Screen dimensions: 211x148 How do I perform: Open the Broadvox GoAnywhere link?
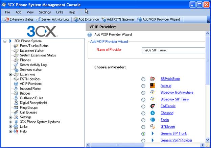(177, 93)
